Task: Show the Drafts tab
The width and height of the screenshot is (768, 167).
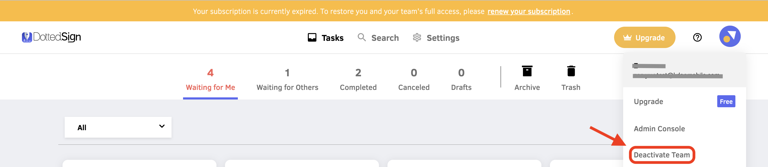Action: (x=461, y=79)
